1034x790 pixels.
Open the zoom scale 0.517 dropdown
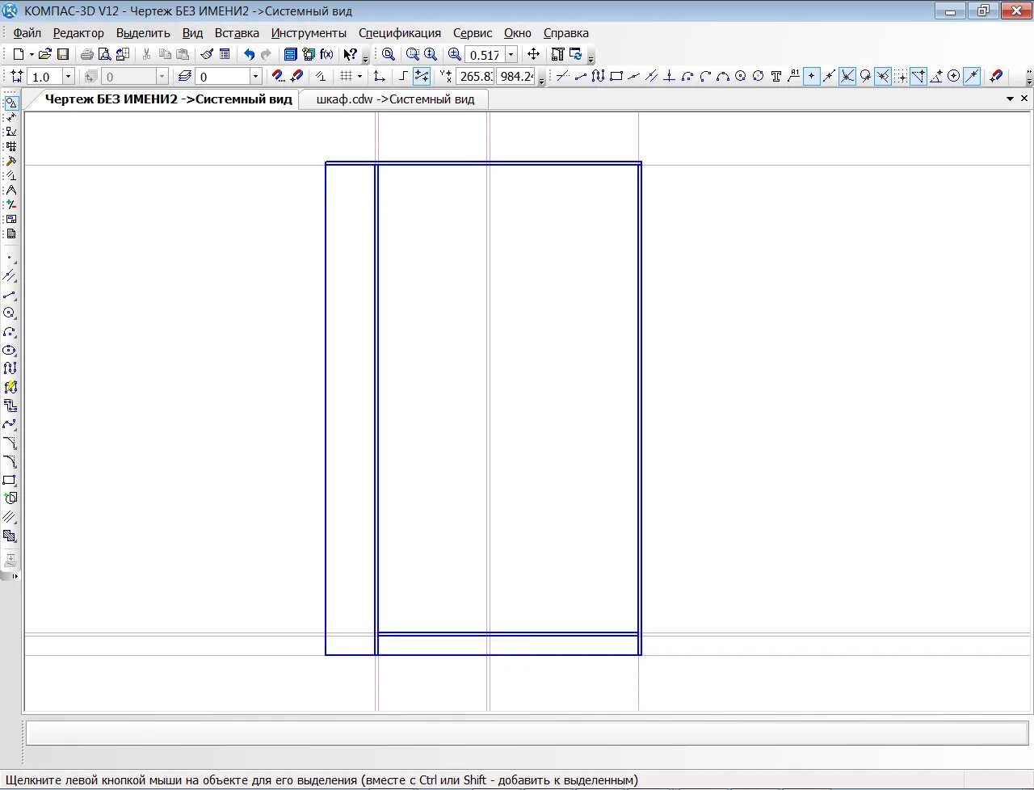[511, 54]
